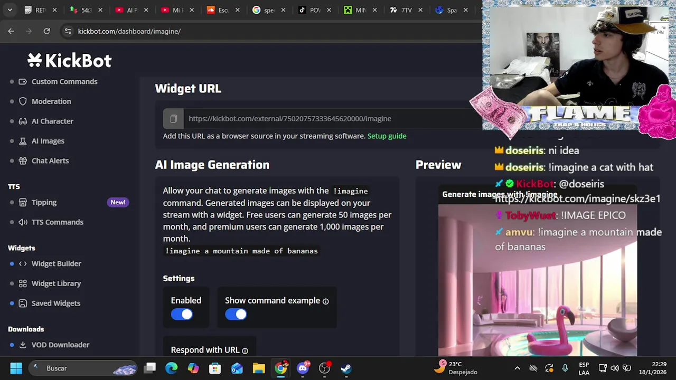Close the 54:3 tab
676x380 pixels.
100,10
